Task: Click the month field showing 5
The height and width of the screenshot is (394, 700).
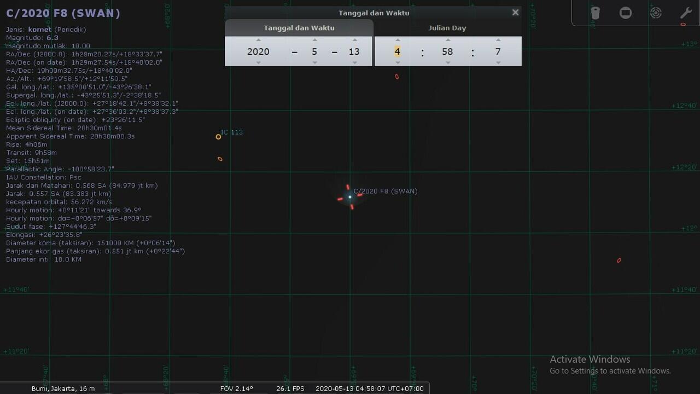Action: (314, 51)
